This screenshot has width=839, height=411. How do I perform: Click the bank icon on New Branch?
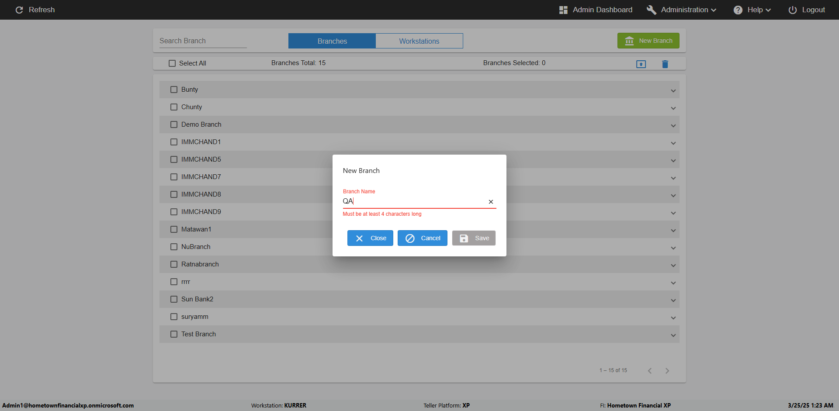click(629, 41)
